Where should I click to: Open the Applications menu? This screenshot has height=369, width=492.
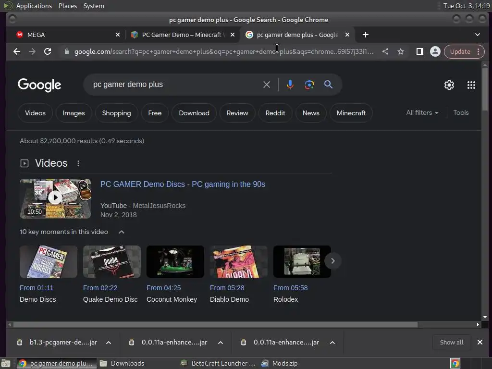(34, 6)
